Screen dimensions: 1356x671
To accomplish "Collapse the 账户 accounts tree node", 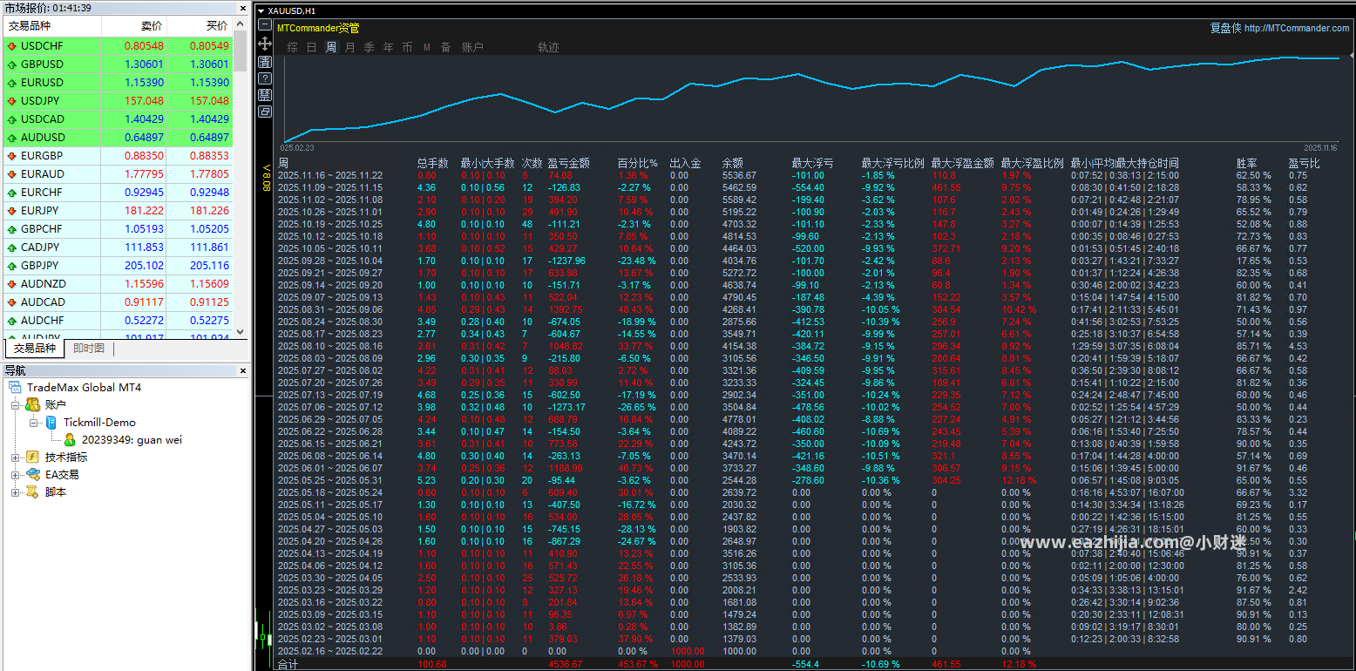I will tap(15, 405).
